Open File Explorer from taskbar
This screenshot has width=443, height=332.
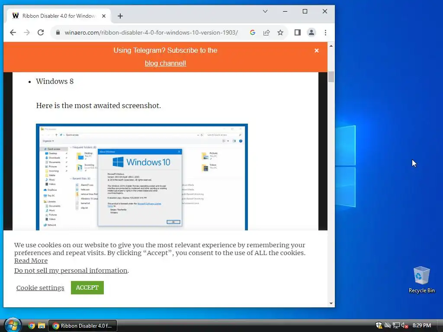[42, 326]
